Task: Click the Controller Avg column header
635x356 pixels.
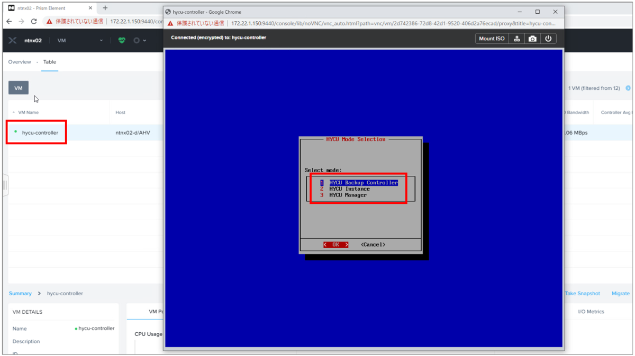Action: point(617,113)
